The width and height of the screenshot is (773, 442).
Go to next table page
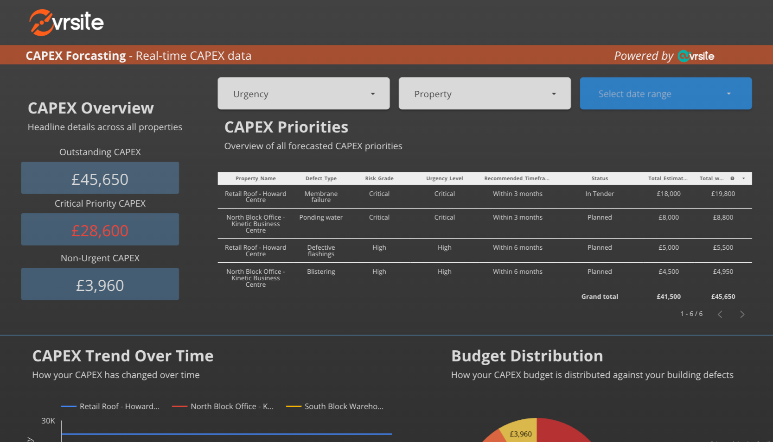(742, 315)
